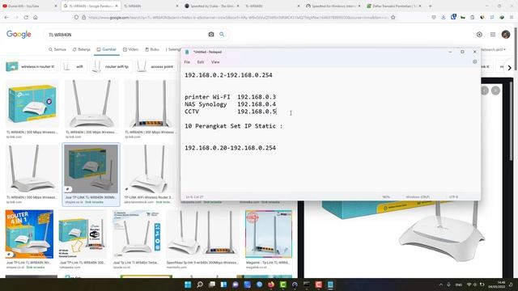This screenshot has height=291, width=518.
Task: Open the ROUTER 4 IN 1 image thumbnail
Action: pyautogui.click(x=29, y=234)
